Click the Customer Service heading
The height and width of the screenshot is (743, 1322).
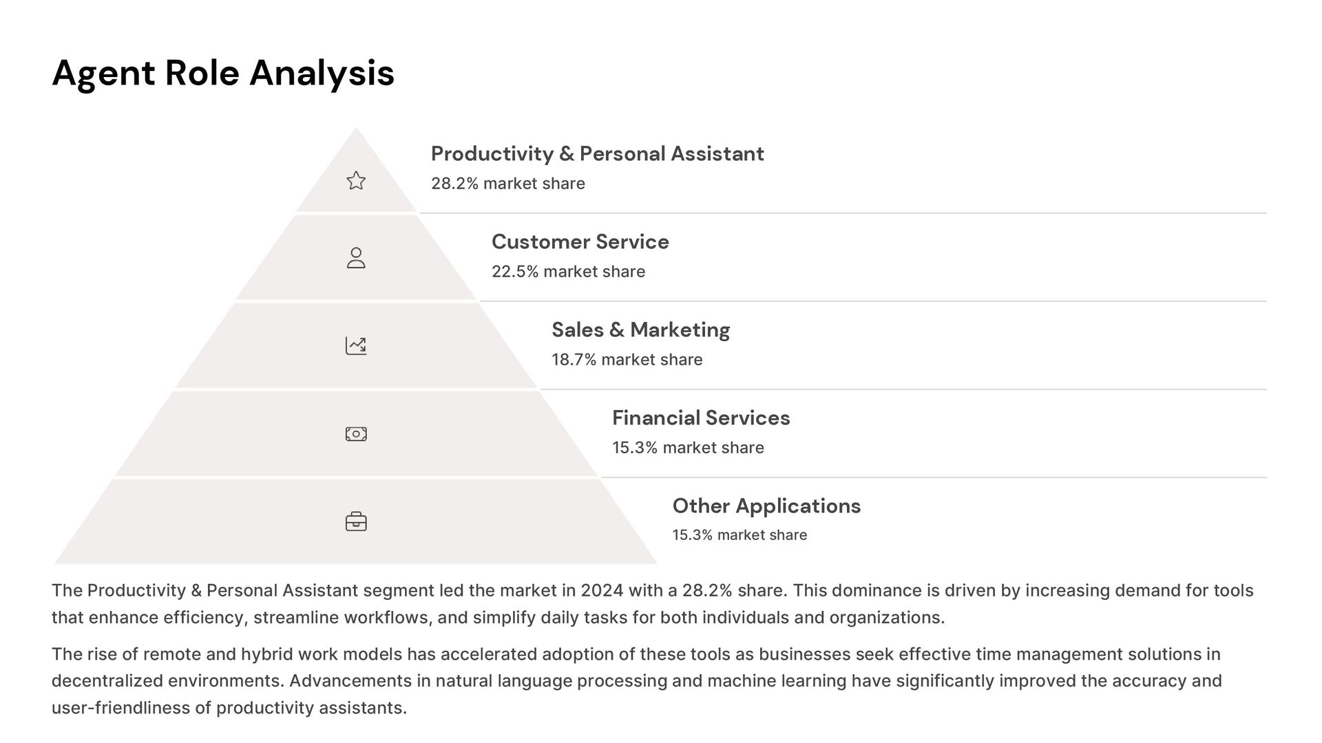pyautogui.click(x=580, y=241)
